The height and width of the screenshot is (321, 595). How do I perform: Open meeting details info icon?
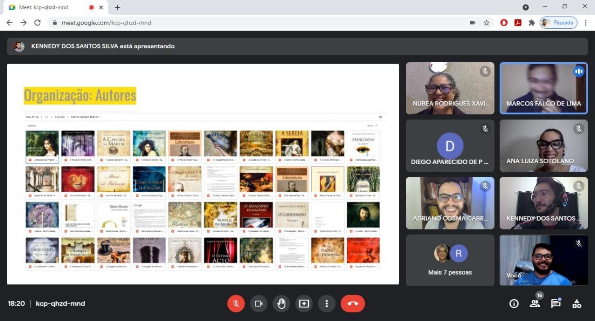[514, 303]
